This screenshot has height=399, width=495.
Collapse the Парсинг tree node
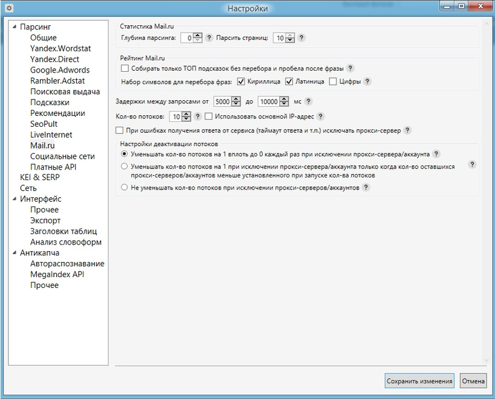[15, 27]
